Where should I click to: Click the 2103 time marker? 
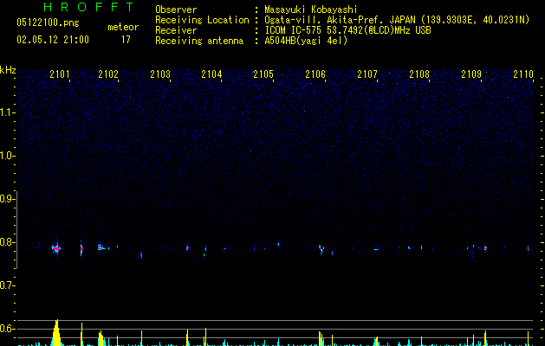coord(160,74)
